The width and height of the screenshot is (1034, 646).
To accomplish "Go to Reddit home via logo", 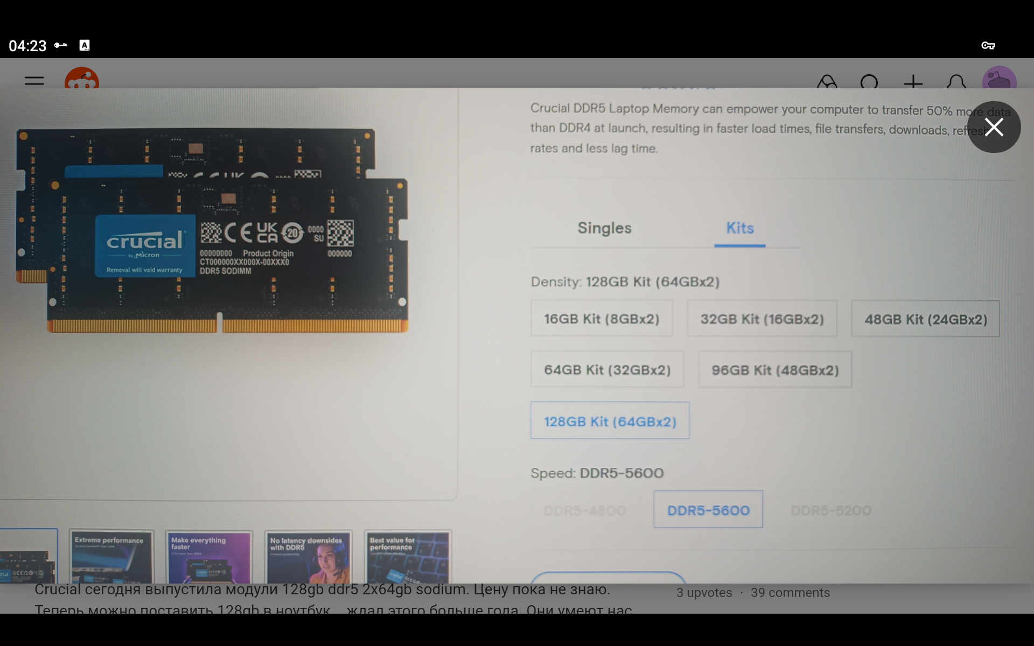I will pos(82,79).
